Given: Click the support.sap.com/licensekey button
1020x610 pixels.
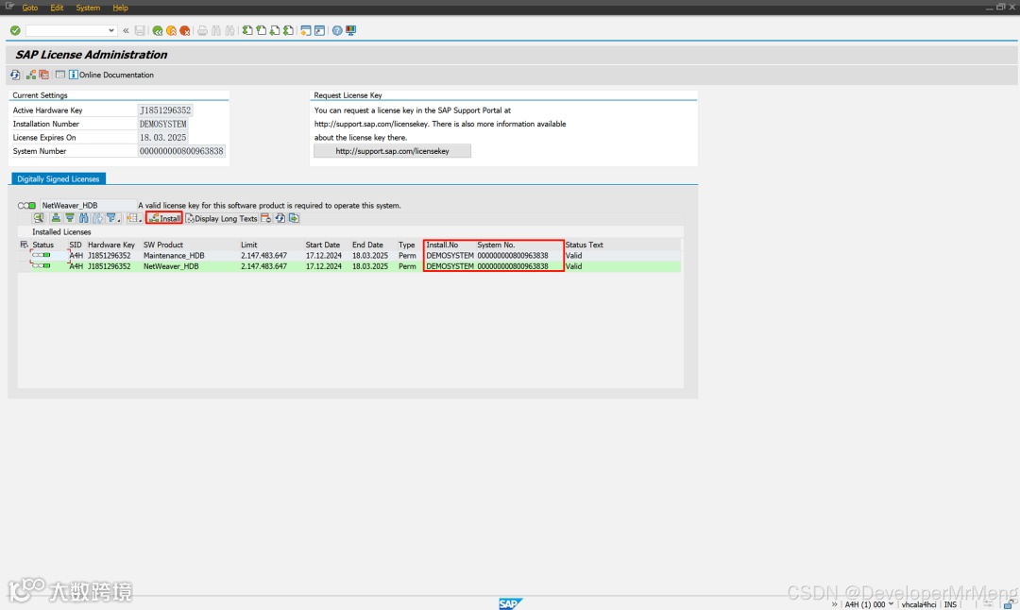Looking at the screenshot, I should click(x=392, y=151).
